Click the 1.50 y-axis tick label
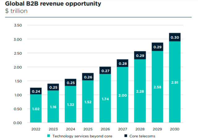This screenshot has width=198, height=140. (x=18, y=81)
